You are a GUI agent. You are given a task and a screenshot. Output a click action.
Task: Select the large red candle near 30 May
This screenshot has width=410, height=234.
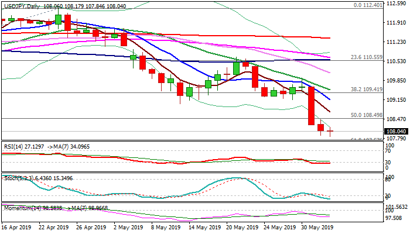tap(311, 106)
